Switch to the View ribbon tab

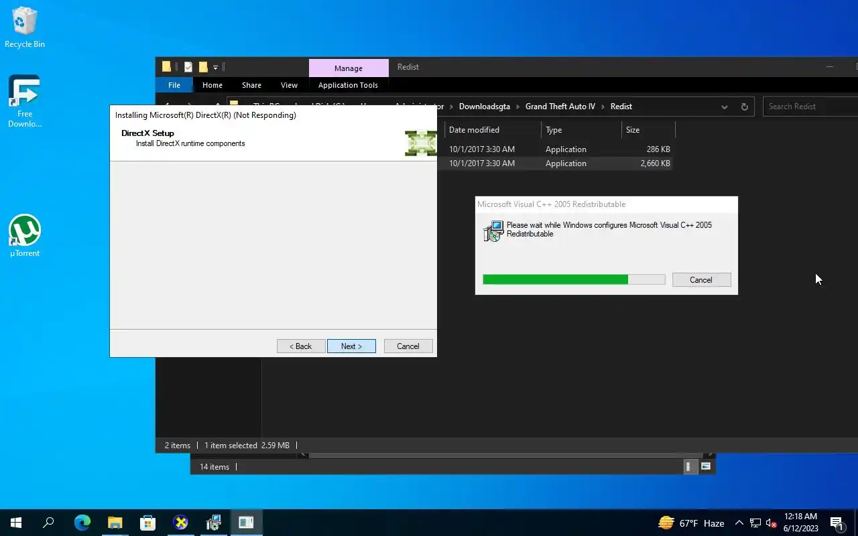[289, 85]
